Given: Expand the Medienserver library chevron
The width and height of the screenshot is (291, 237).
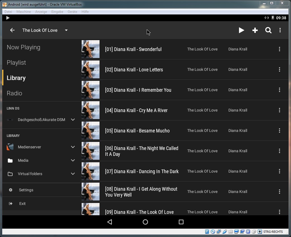Looking at the screenshot, I should click(73, 147).
